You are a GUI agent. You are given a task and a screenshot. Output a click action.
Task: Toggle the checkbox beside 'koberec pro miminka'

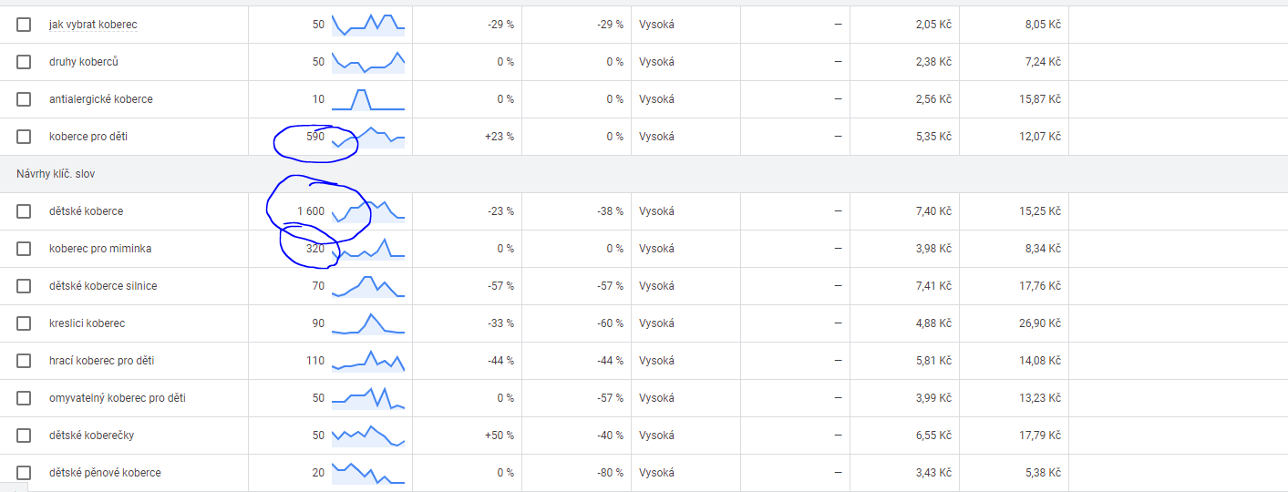(24, 249)
